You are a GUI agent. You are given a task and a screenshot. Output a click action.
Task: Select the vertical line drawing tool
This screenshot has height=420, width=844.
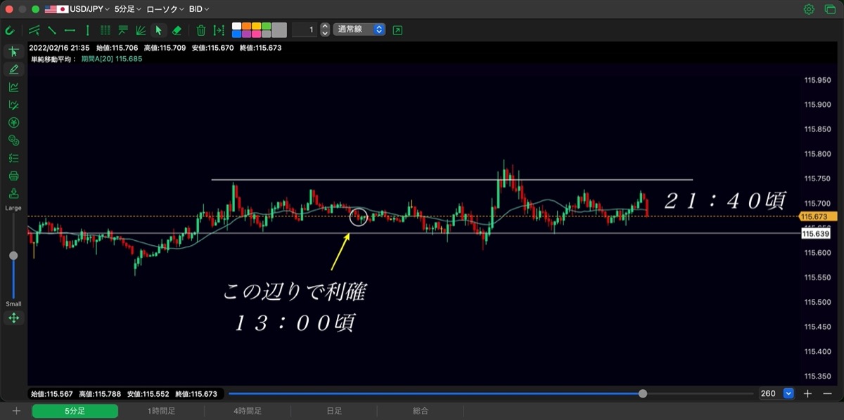click(87, 30)
